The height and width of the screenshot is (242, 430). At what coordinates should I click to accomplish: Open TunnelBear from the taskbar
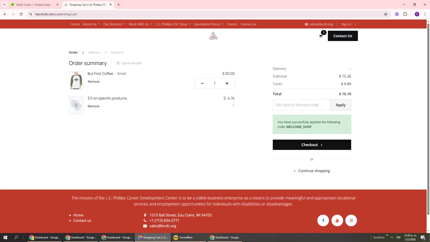pos(189,237)
